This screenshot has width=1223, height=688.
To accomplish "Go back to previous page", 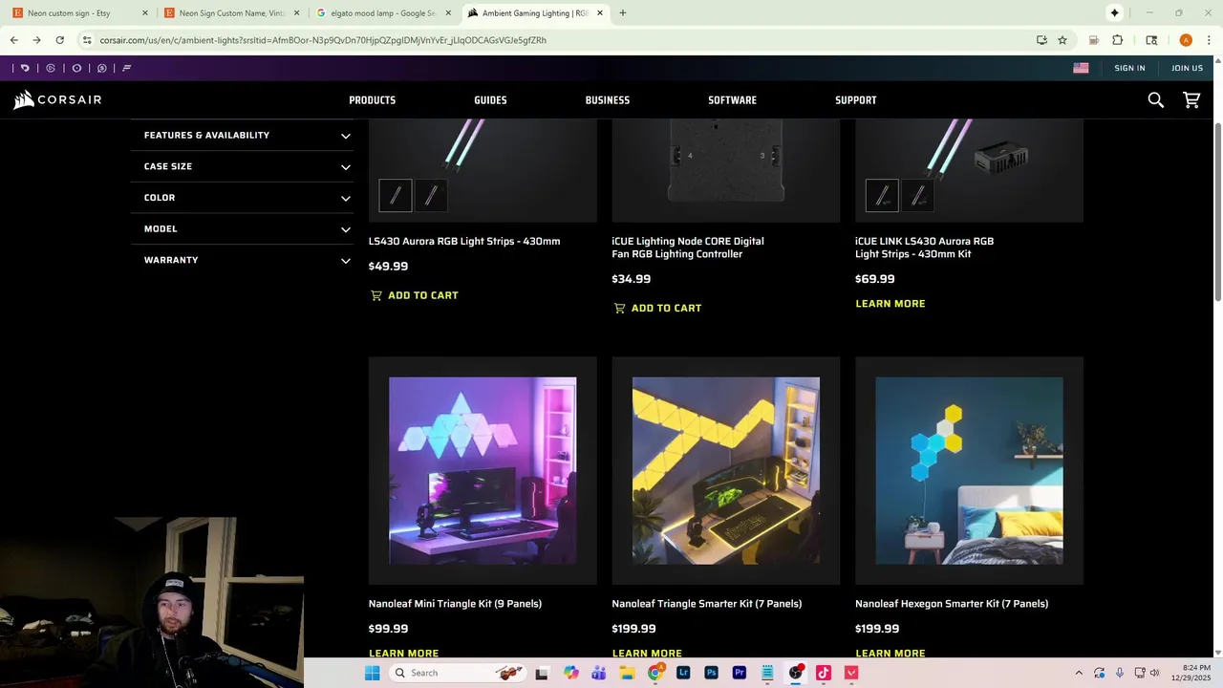I will coord(13,40).
